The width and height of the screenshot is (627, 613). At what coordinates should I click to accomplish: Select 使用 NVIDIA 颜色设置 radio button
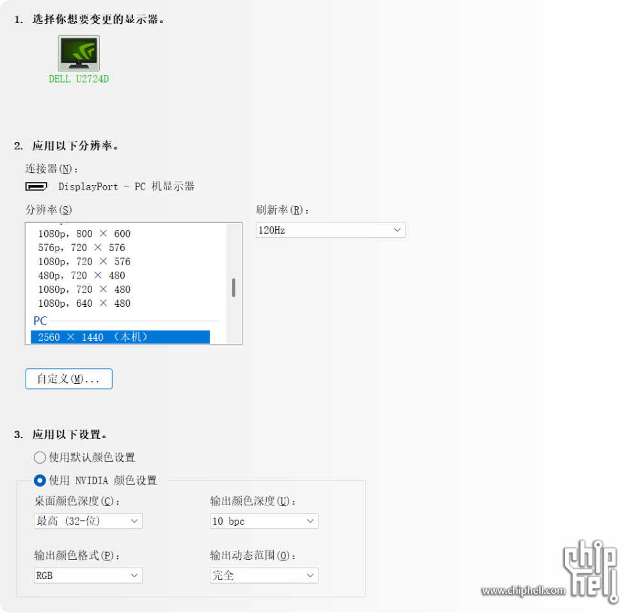[40, 480]
